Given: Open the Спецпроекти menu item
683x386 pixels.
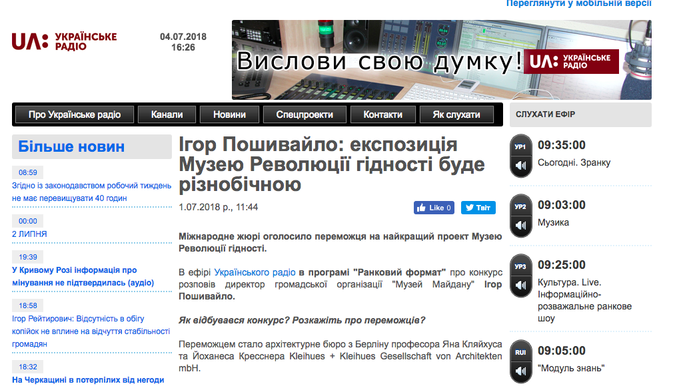Looking at the screenshot, I should pos(305,114).
